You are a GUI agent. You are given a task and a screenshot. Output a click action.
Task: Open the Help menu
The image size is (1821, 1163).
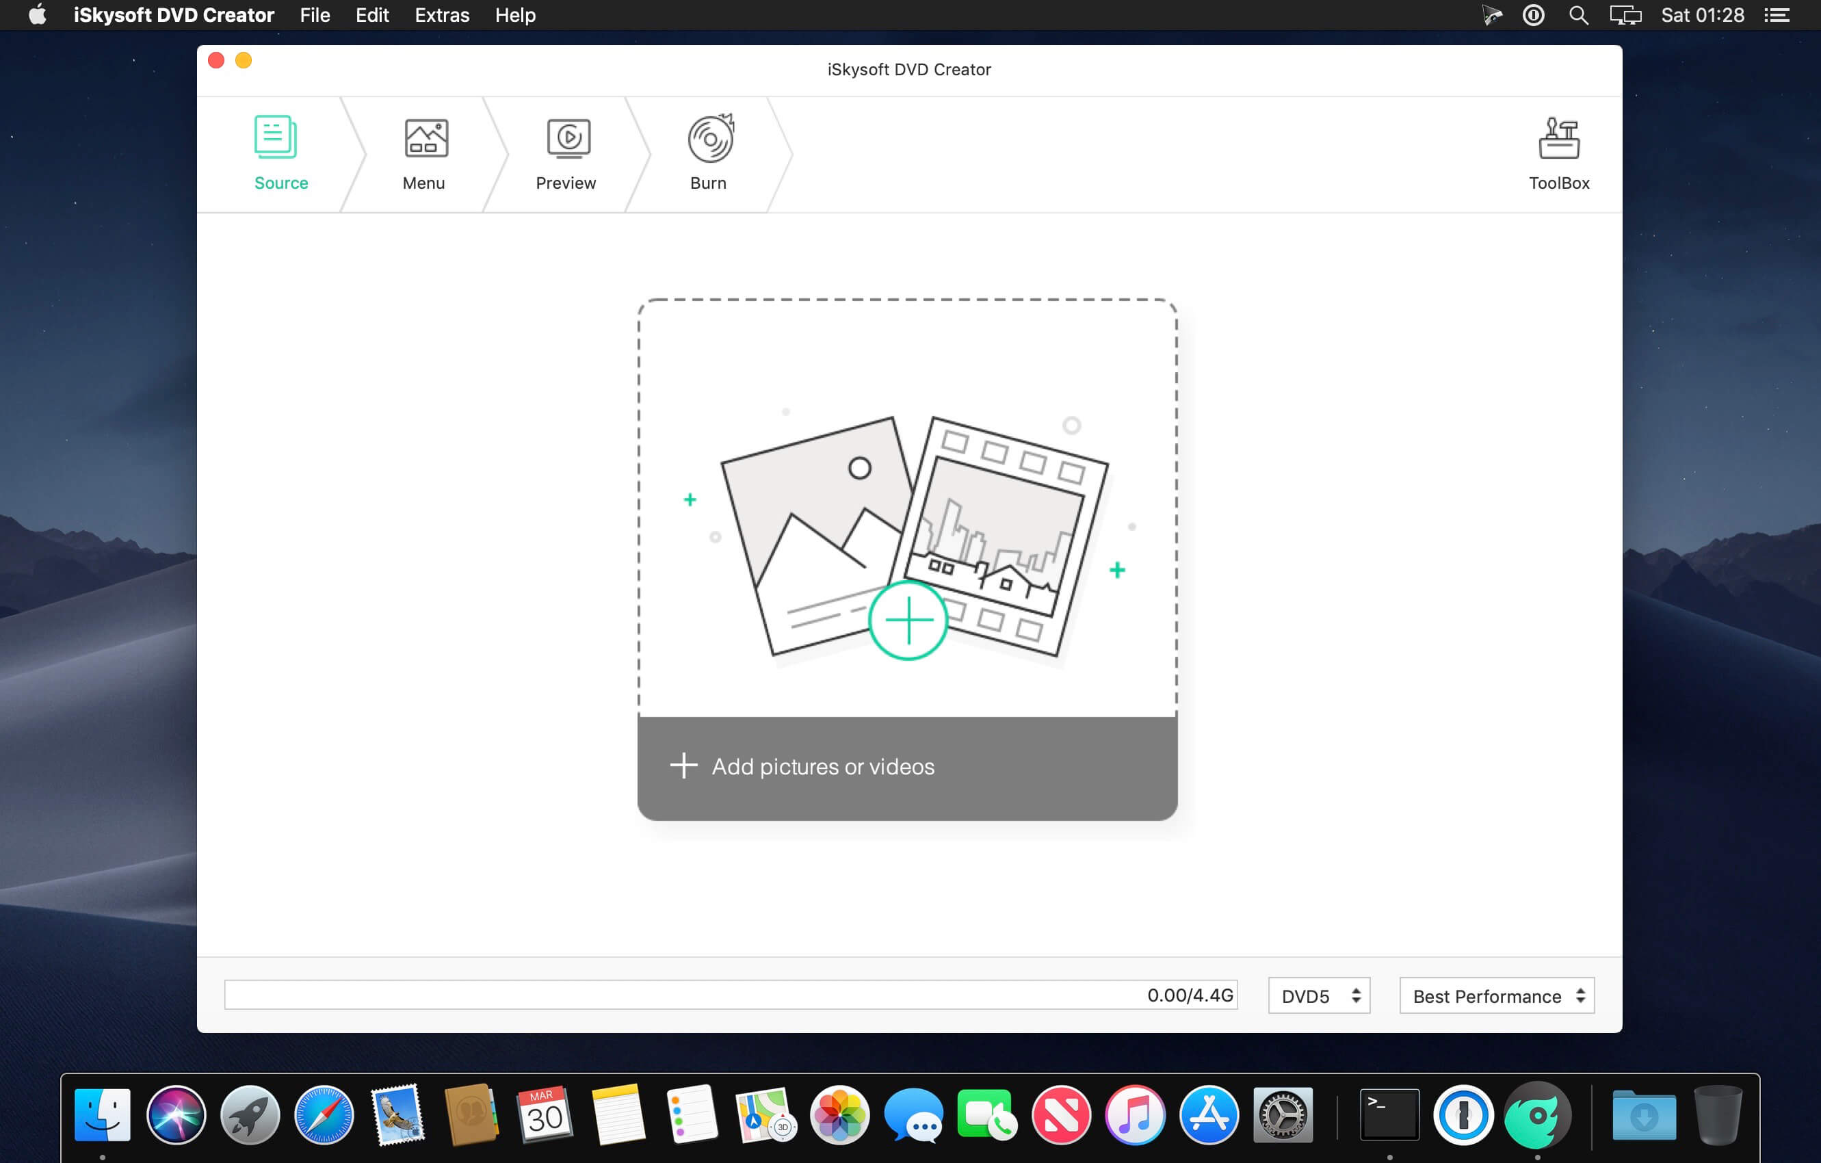point(515,15)
